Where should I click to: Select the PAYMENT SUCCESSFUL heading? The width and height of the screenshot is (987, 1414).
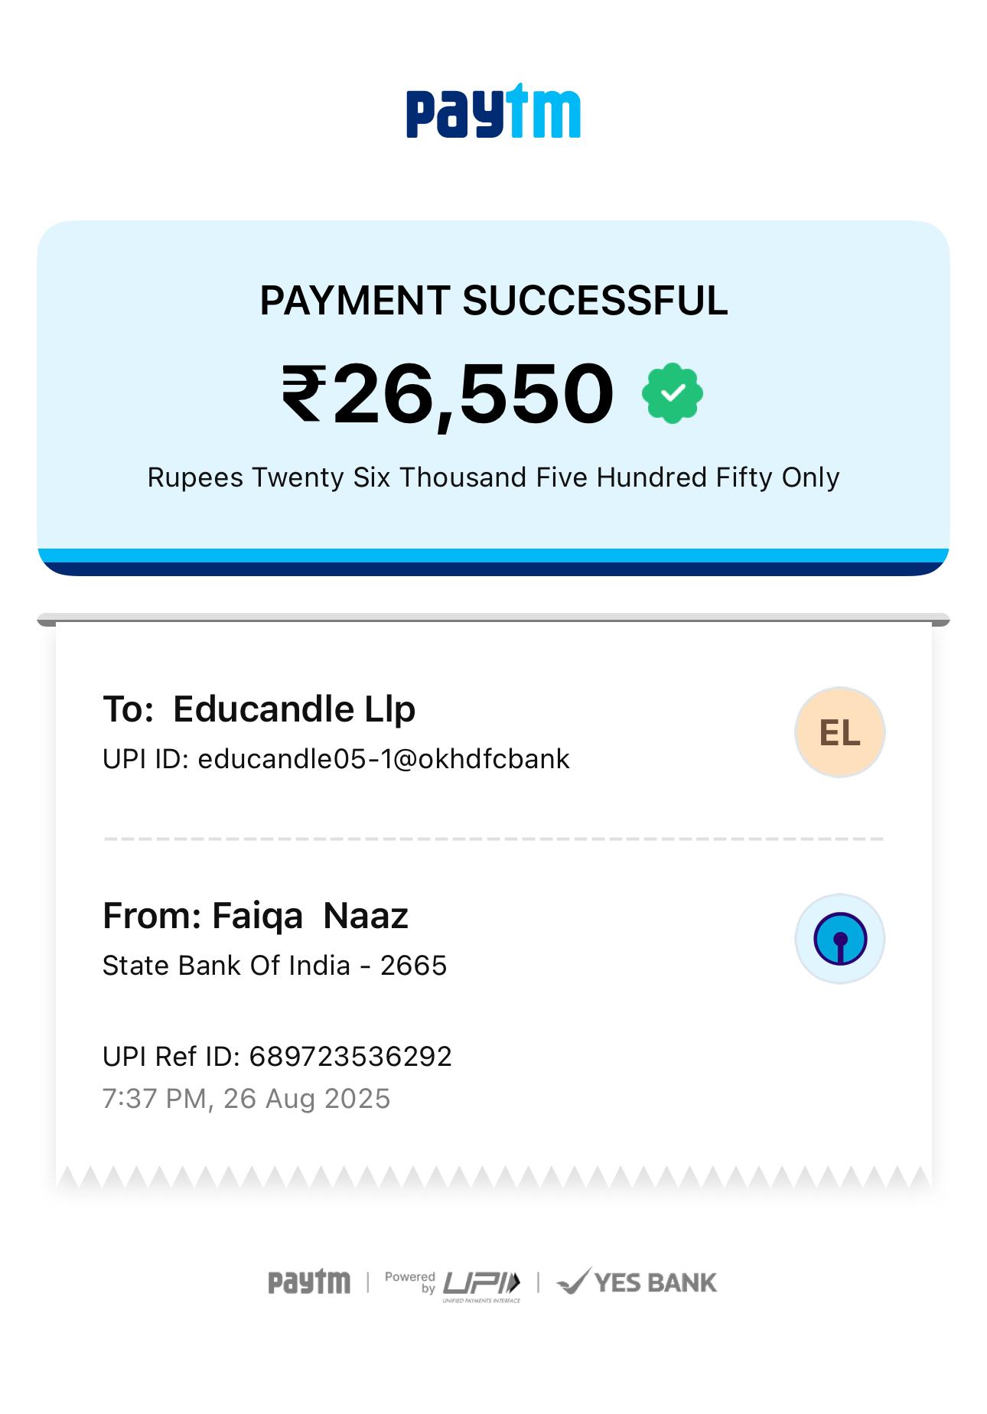click(x=493, y=300)
